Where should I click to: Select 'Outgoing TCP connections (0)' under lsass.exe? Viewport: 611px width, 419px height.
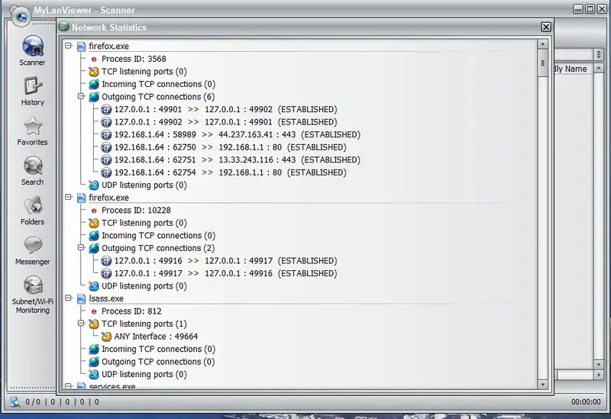158,362
